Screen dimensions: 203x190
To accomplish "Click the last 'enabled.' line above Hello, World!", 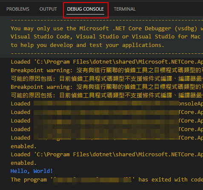I will [x=23, y=163].
